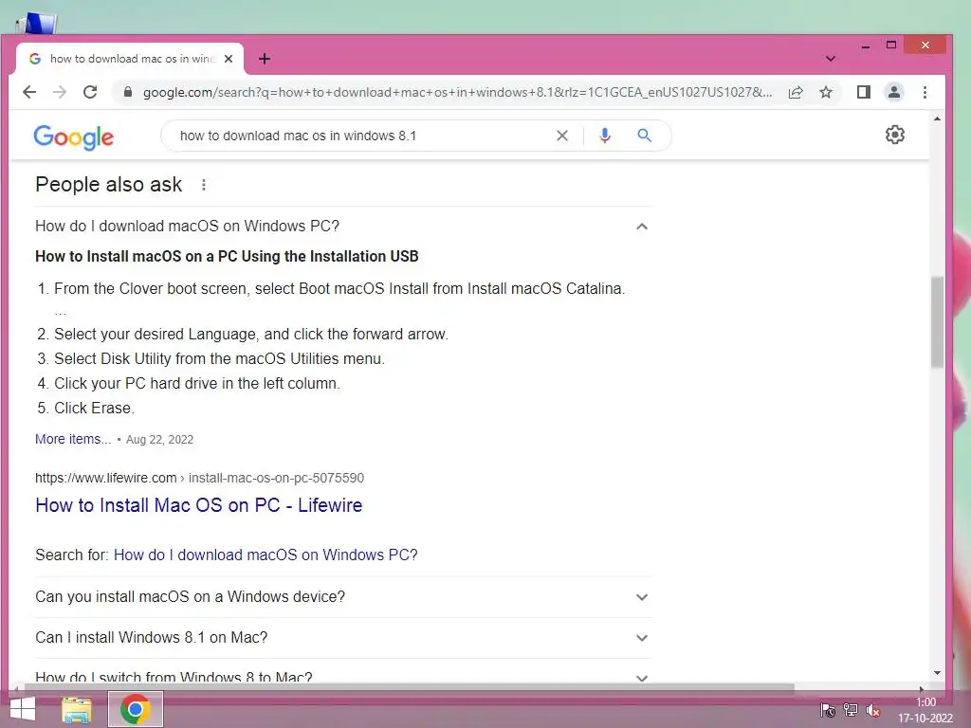Open Windows Start button

pos(23,709)
